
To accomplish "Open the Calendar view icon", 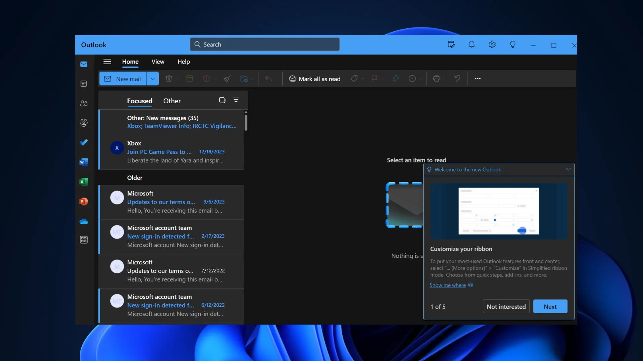I will coord(84,84).
